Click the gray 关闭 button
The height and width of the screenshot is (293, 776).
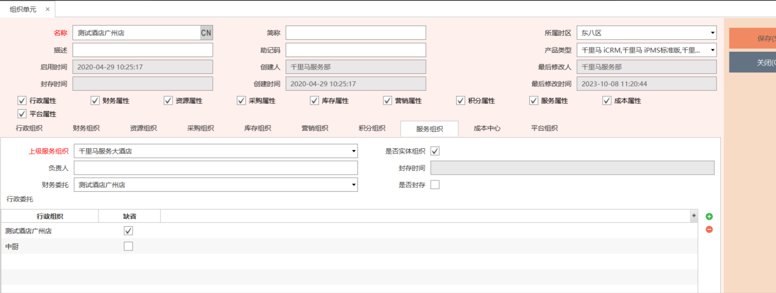[753, 63]
